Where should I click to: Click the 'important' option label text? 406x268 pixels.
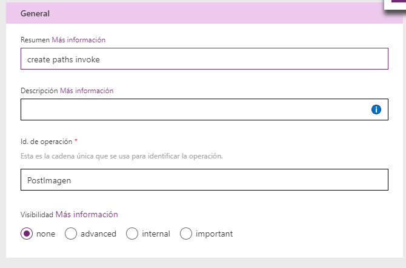(214, 234)
